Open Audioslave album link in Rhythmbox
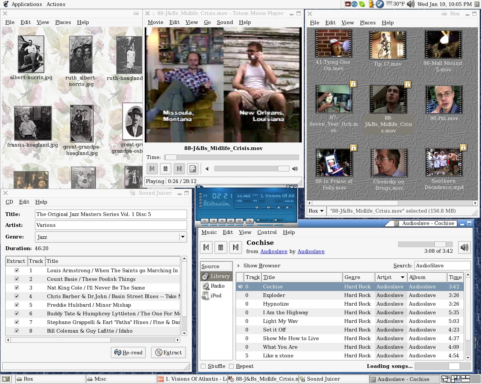 274,252
